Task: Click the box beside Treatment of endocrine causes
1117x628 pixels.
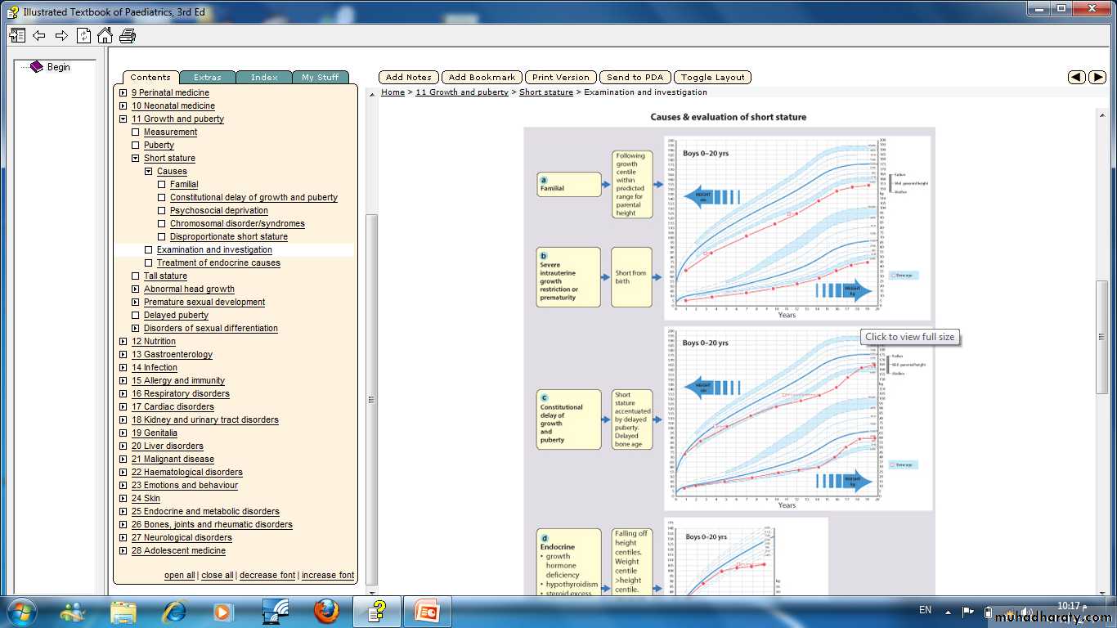Action: 149,263
